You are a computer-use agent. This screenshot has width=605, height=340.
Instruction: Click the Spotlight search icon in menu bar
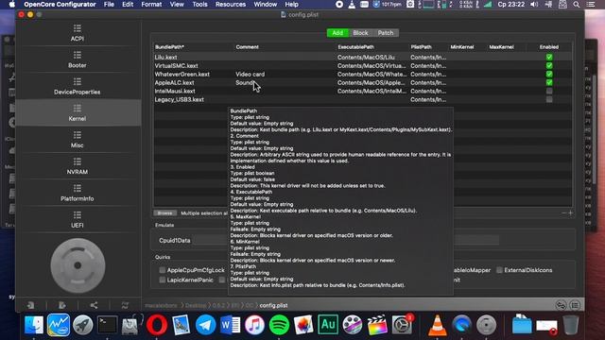click(576, 5)
